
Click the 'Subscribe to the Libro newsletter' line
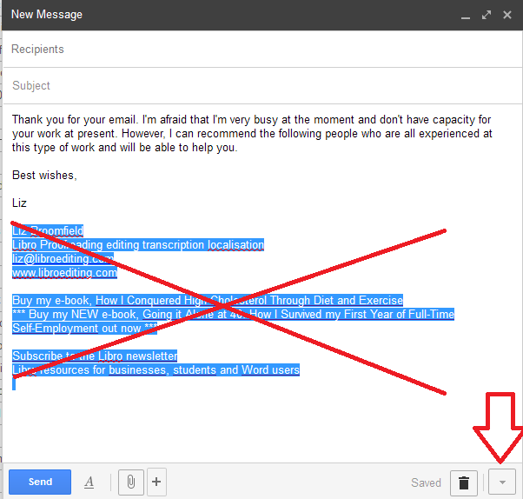pyautogui.click(x=95, y=356)
